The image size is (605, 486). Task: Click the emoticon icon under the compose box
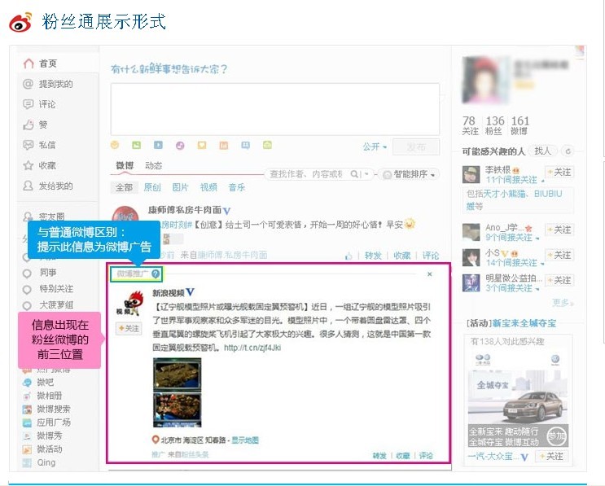(x=115, y=145)
